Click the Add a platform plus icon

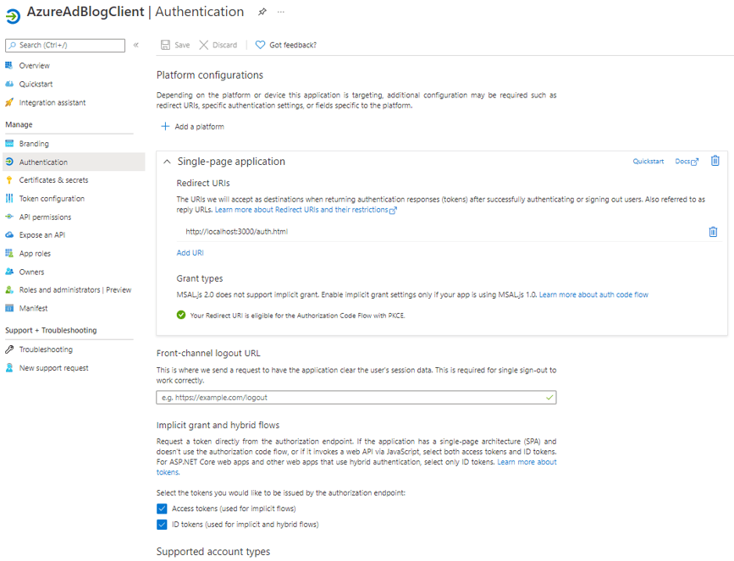pyautogui.click(x=165, y=126)
